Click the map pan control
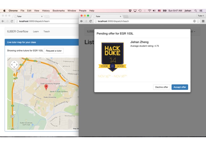 coord(14,64)
